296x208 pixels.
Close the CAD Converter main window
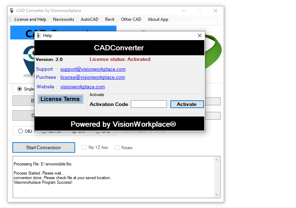[216, 11]
